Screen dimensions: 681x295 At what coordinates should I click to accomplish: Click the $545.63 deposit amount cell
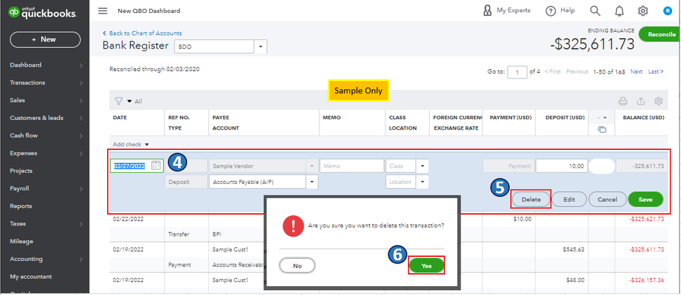(x=573, y=249)
